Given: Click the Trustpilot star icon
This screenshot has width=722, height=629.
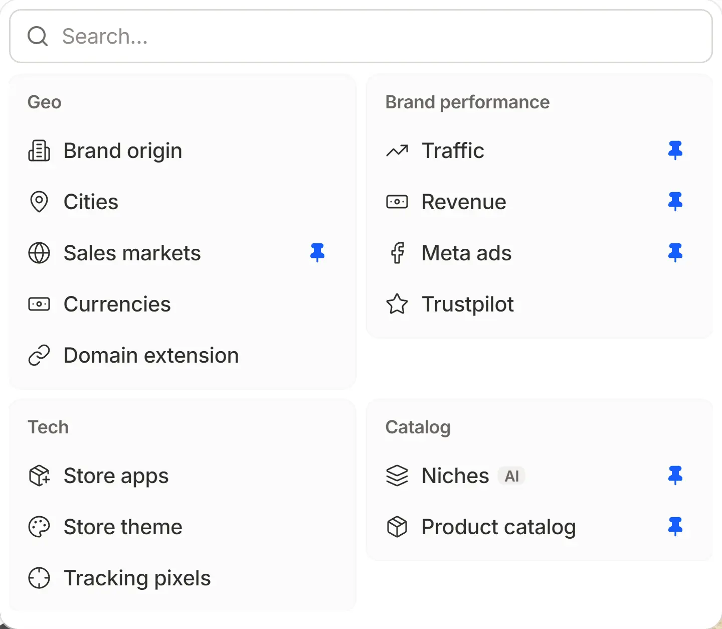Looking at the screenshot, I should 397,304.
